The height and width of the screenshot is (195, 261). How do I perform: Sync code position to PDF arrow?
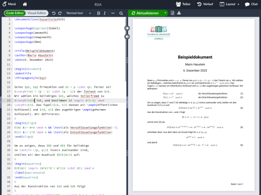[127, 28]
